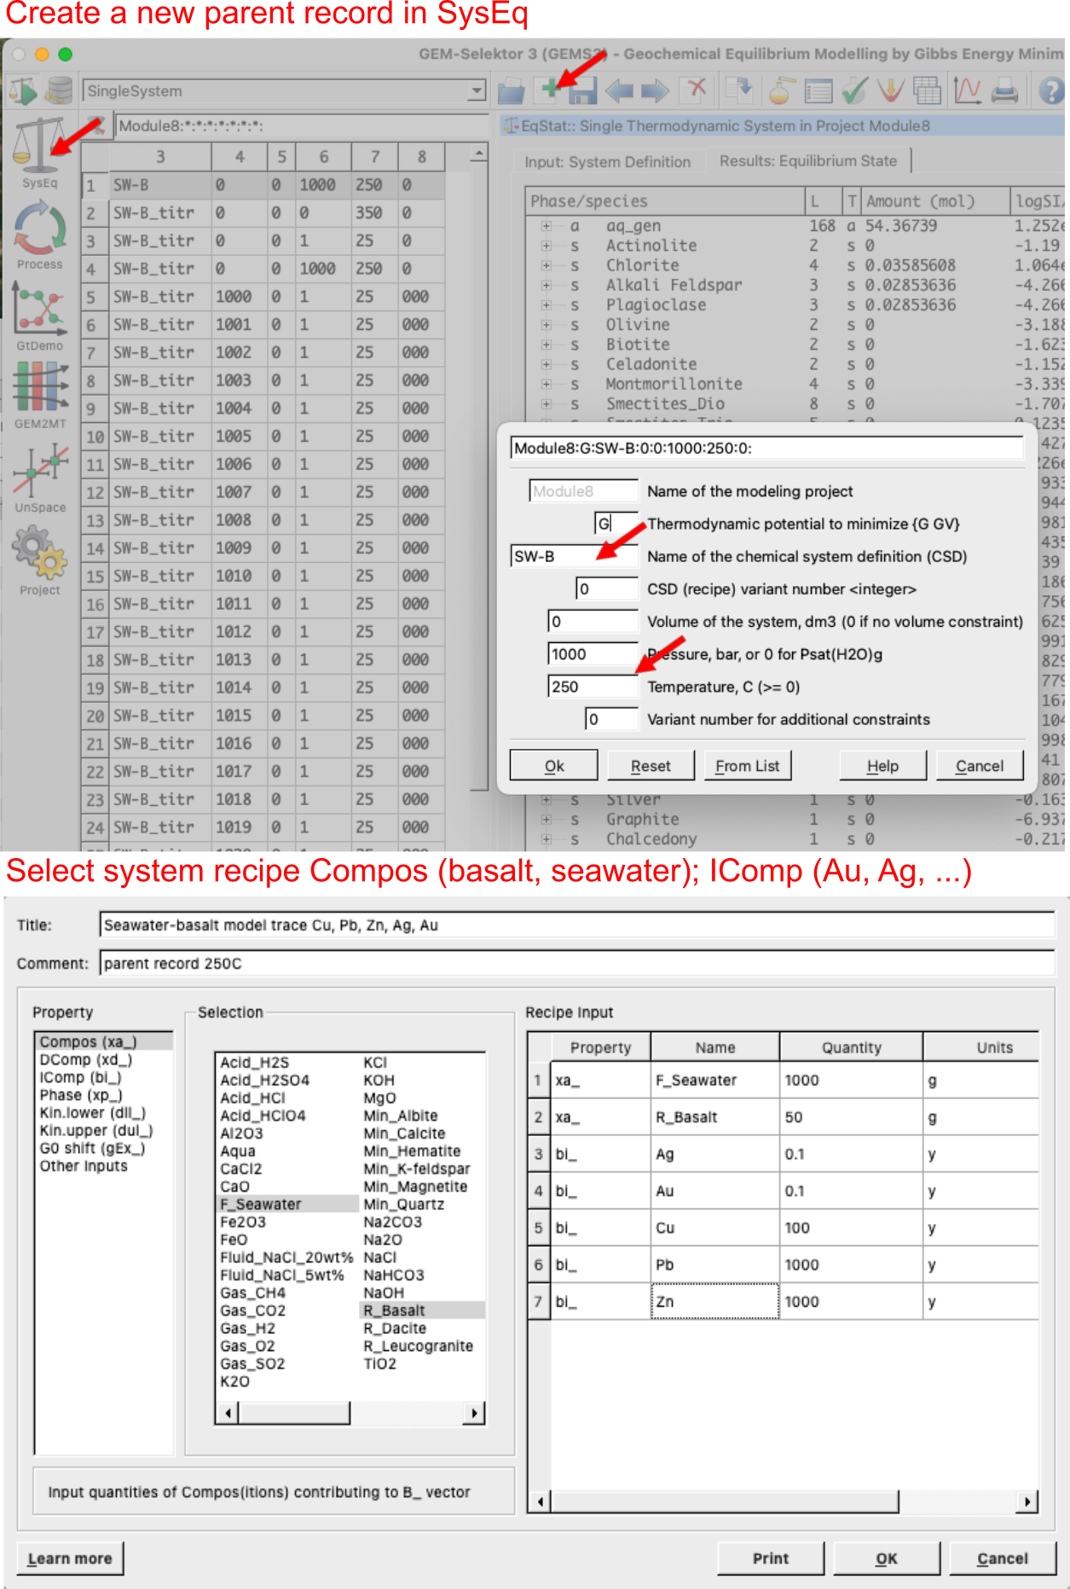Click the Pressure field containing 1000
Image resolution: width=1070 pixels, height=1589 pixels.
click(x=592, y=654)
